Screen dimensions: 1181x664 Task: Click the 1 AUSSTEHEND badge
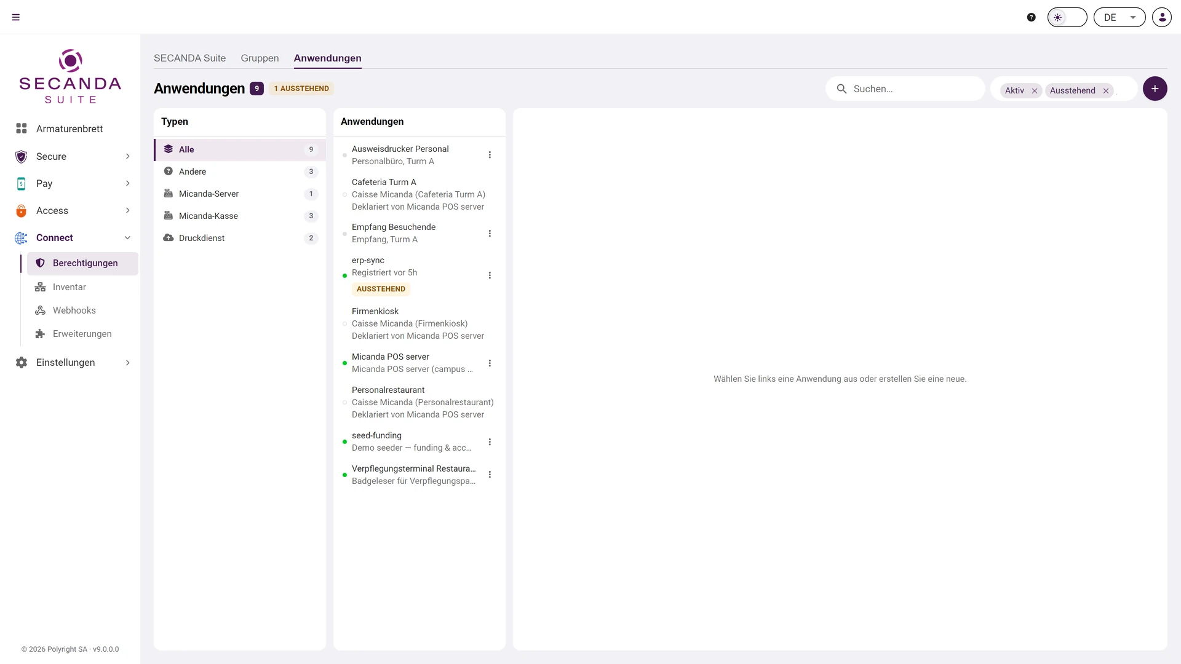pyautogui.click(x=301, y=89)
